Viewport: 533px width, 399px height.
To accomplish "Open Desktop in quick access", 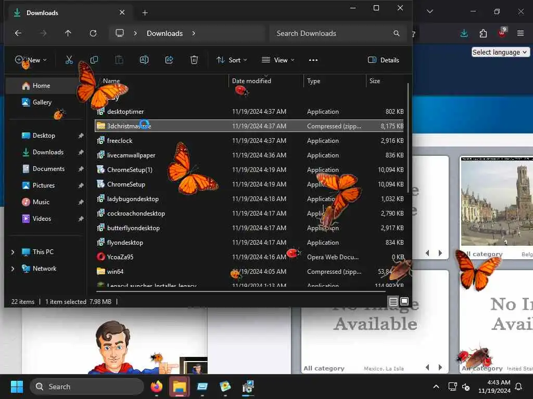I will tap(44, 136).
